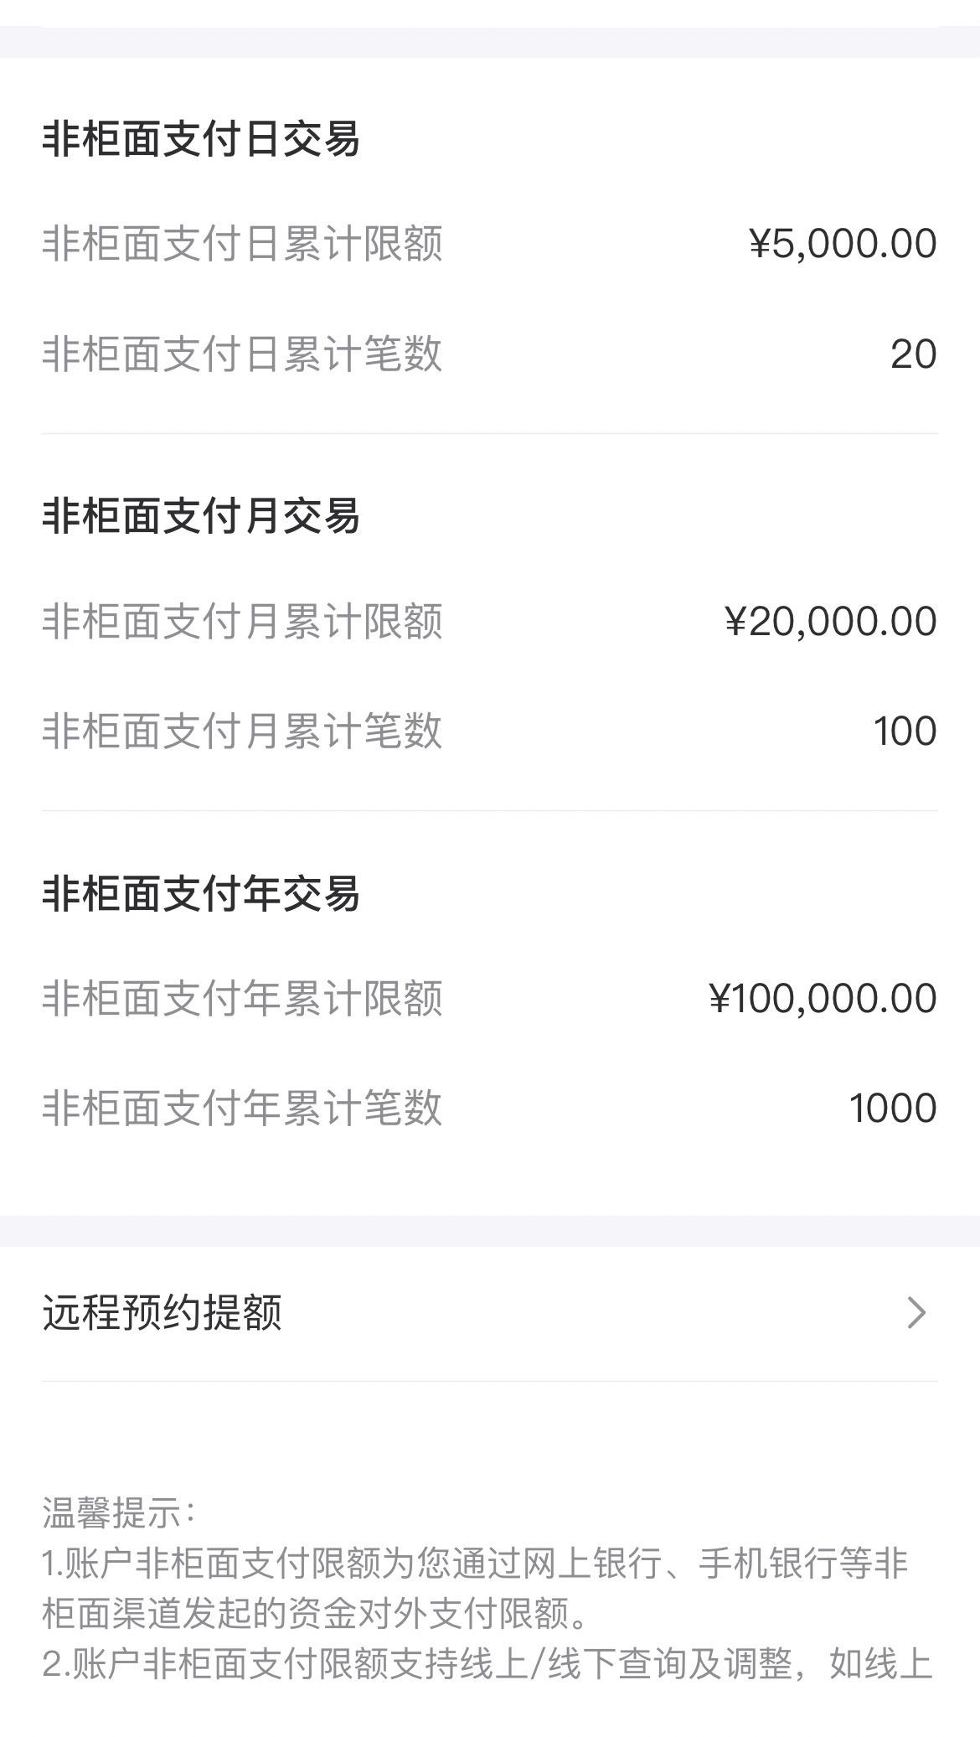This screenshot has height=1737, width=980.
Task: Select the 非柜面支付日累计笔数 label
Action: [242, 354]
